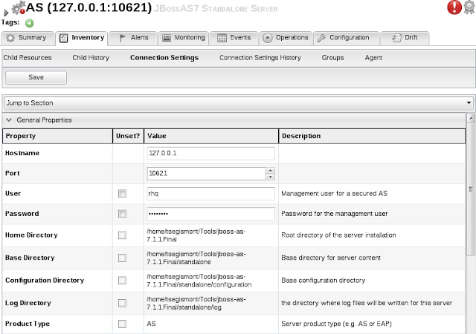Click the User value field
476x334 pixels.
211,194
